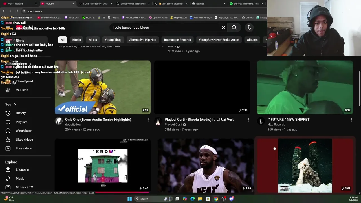Open options menu for Only One Tavon Austin video
This screenshot has width=361, height=203.
point(149,120)
